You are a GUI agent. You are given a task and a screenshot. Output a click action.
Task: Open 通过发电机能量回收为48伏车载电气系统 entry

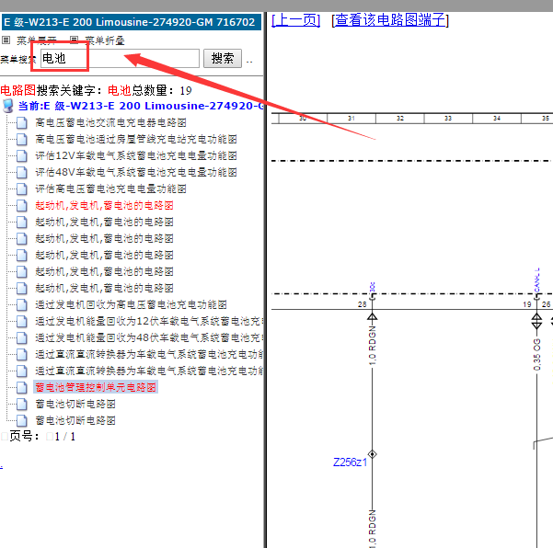149,338
